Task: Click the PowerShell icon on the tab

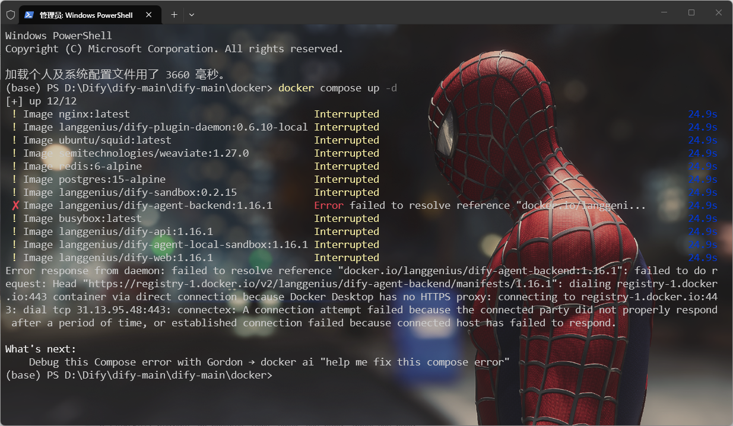Action: (28, 15)
